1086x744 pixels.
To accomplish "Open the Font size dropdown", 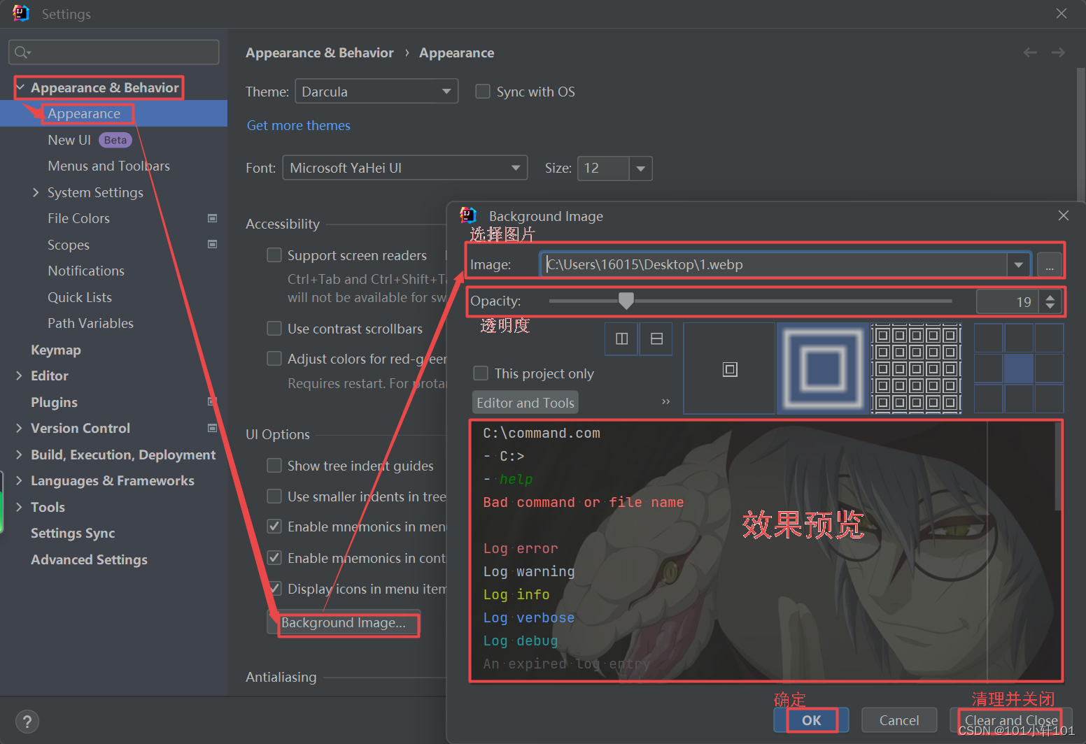I will [640, 168].
